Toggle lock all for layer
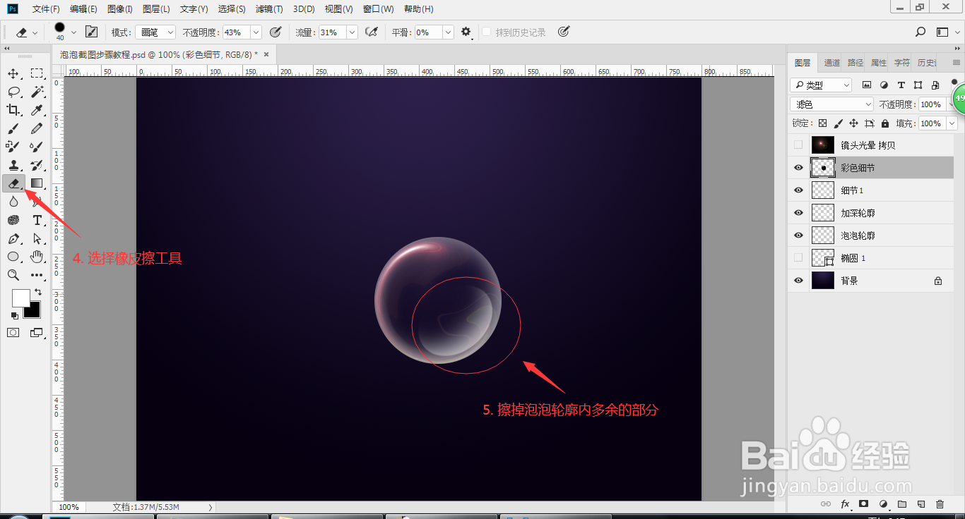The width and height of the screenshot is (965, 519). point(885,123)
